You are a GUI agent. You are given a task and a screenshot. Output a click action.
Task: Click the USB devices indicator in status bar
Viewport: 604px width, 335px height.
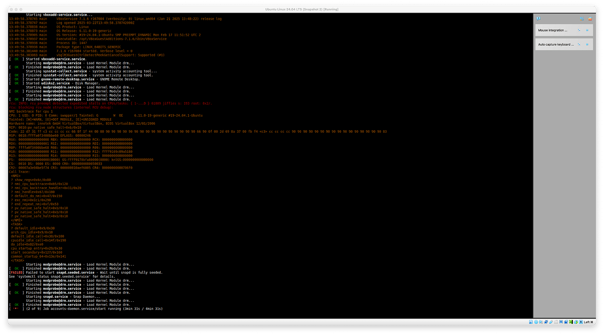click(551, 322)
